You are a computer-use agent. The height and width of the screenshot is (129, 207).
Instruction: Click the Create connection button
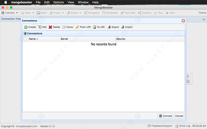30,27
